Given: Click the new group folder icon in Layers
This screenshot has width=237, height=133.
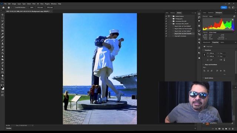Looking at the screenshot, I should coord(226,129).
